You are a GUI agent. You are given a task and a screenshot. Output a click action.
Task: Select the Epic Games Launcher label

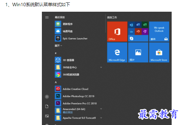[75, 39]
